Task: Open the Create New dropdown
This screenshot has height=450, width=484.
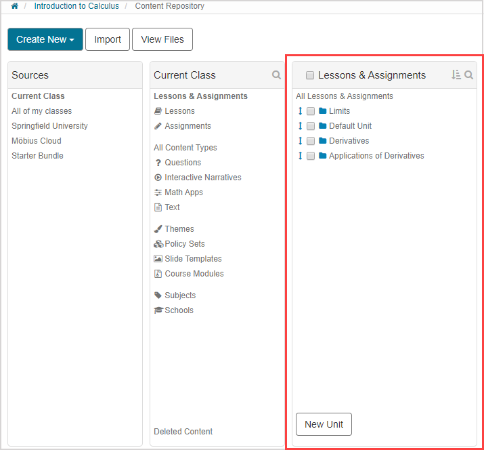Action: tap(45, 39)
